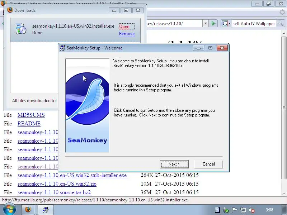Click the Show desktop button on taskbar
This screenshot has height=215, width=287.
[x=284, y=210]
